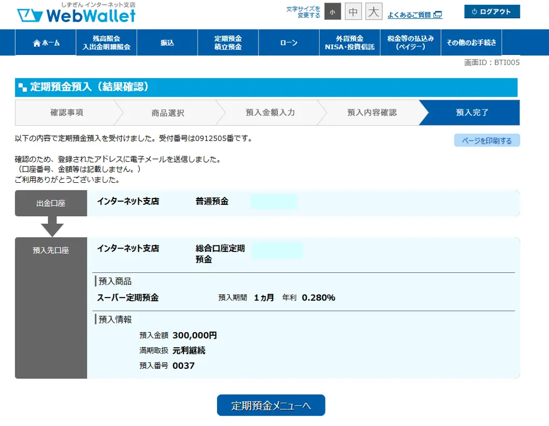Open その他のお手続き menu

tap(471, 43)
